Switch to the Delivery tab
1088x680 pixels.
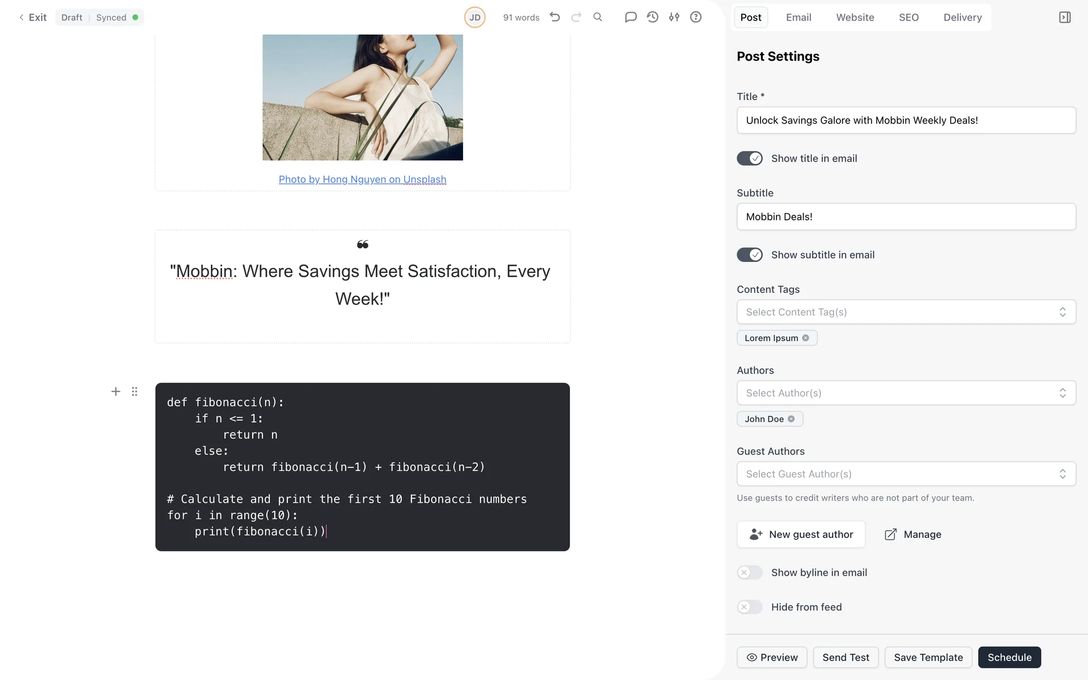962,18
